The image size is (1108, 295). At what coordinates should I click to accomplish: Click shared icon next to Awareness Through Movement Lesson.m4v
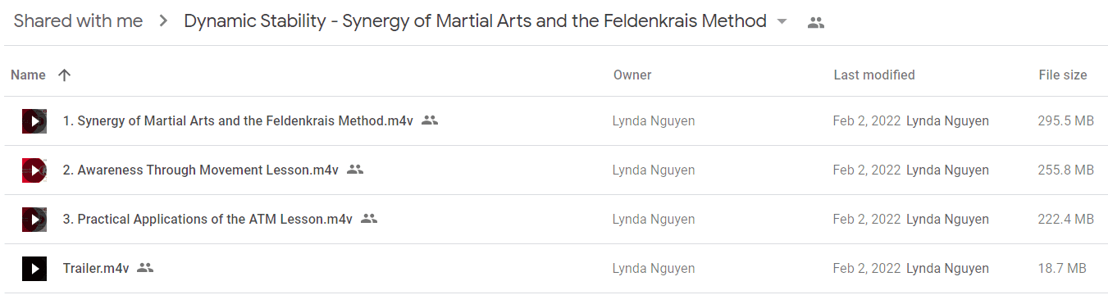tap(355, 170)
